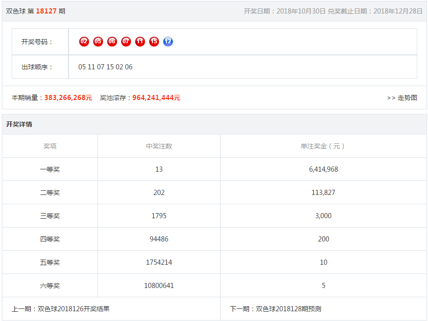Click the red ball numbered 07
Viewport: 428px width, 321px height.
126,42
